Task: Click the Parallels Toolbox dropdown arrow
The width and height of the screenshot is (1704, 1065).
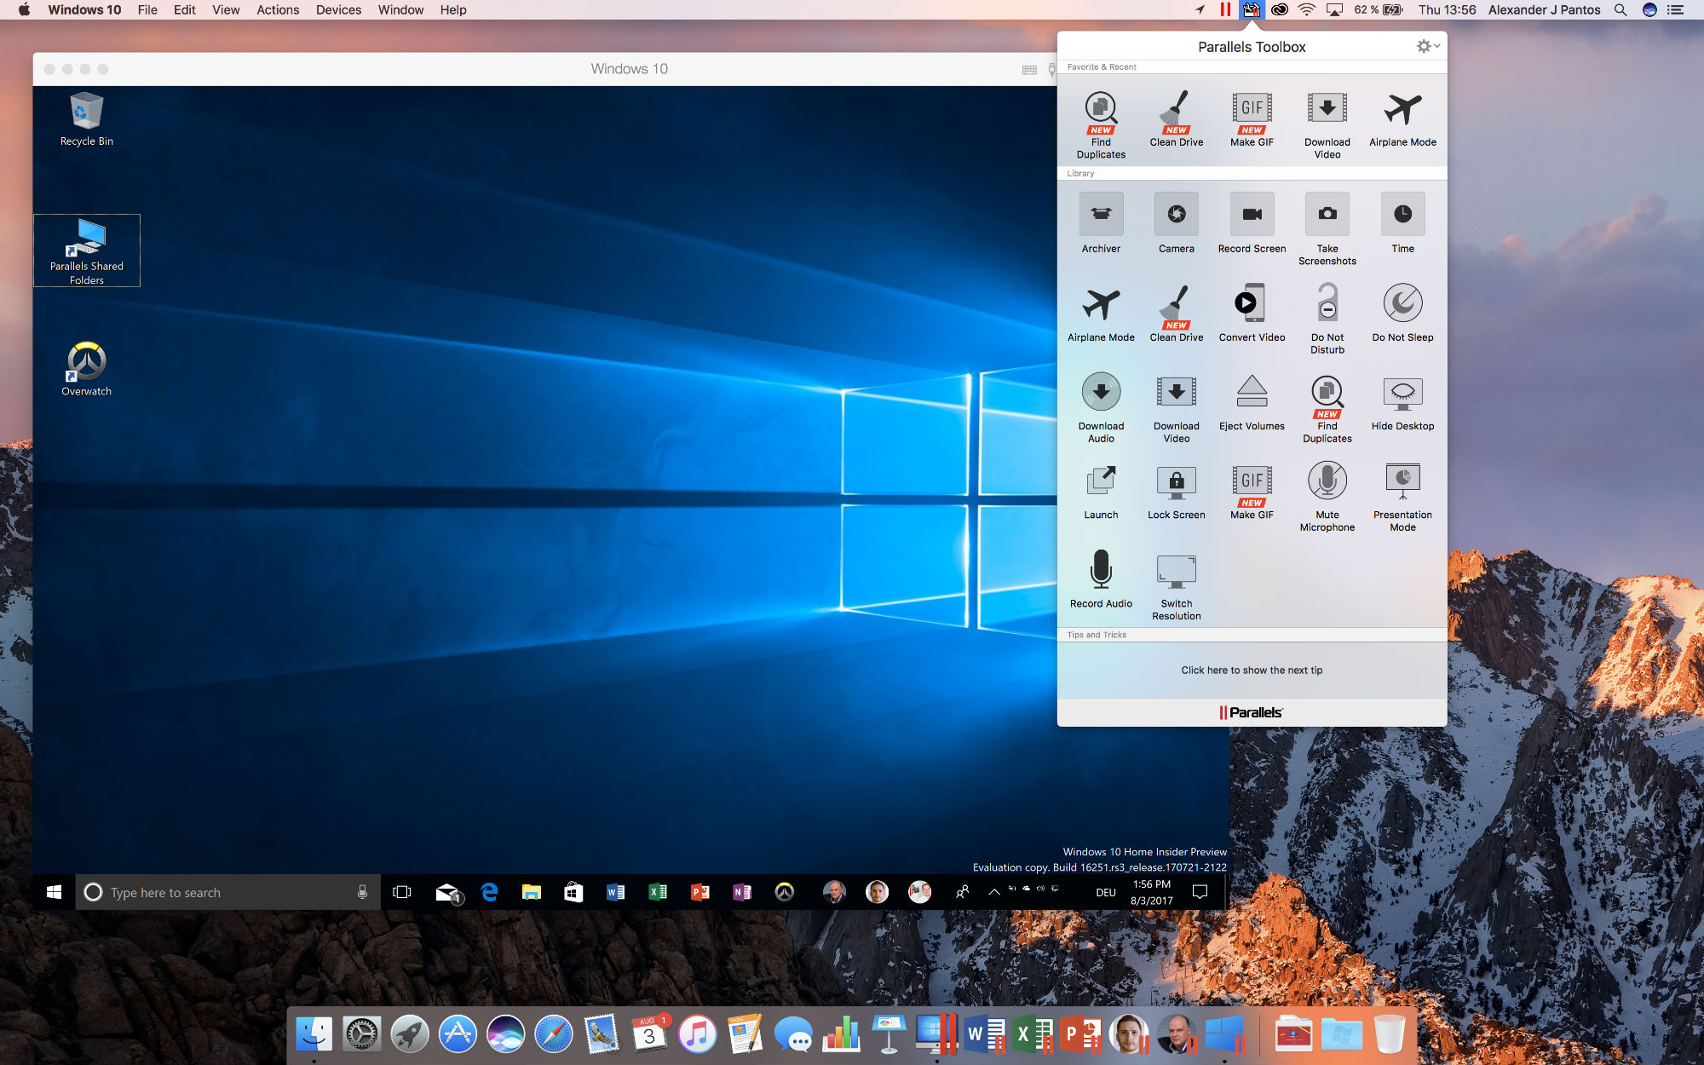Action: coord(1436,45)
